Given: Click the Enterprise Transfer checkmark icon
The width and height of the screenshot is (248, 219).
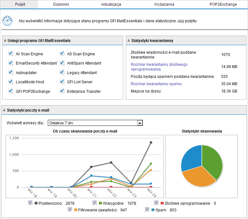Looking at the screenshot, I should click(x=62, y=91).
